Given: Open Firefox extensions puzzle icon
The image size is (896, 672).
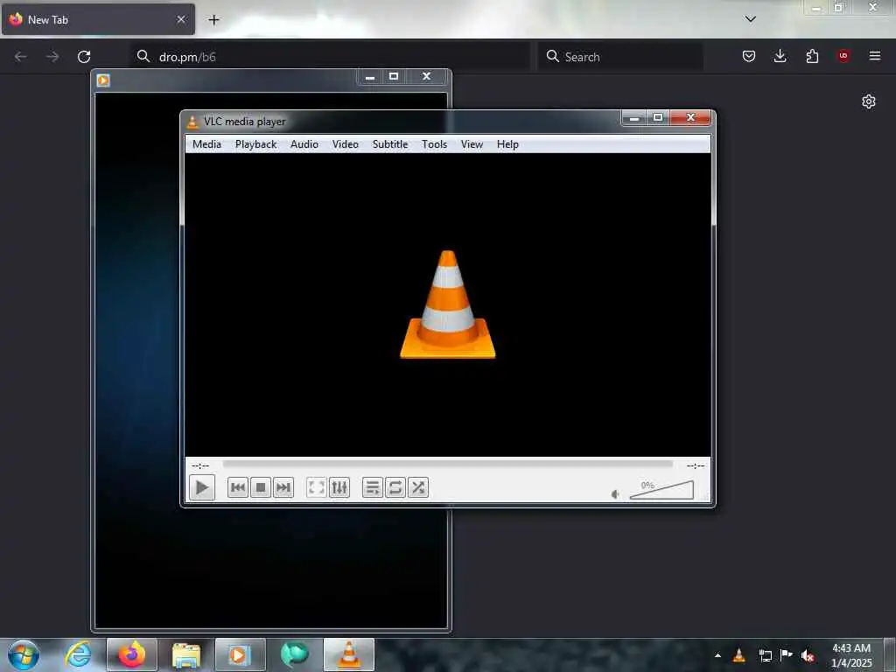Looking at the screenshot, I should click(812, 56).
